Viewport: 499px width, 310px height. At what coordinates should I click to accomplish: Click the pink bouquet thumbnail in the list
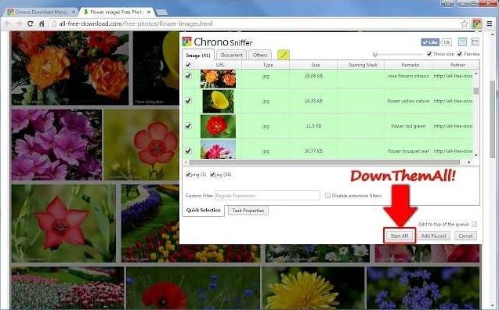pyautogui.click(x=219, y=149)
